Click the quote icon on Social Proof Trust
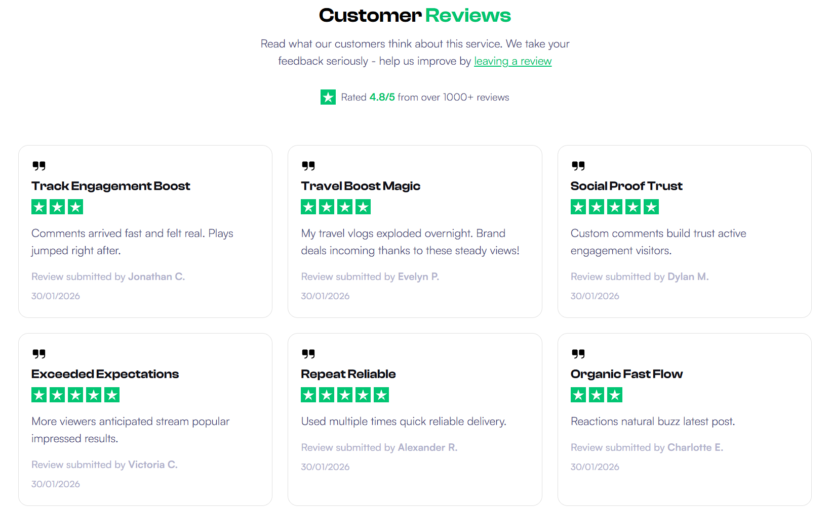Screen dimensions: 830x511 point(578,166)
